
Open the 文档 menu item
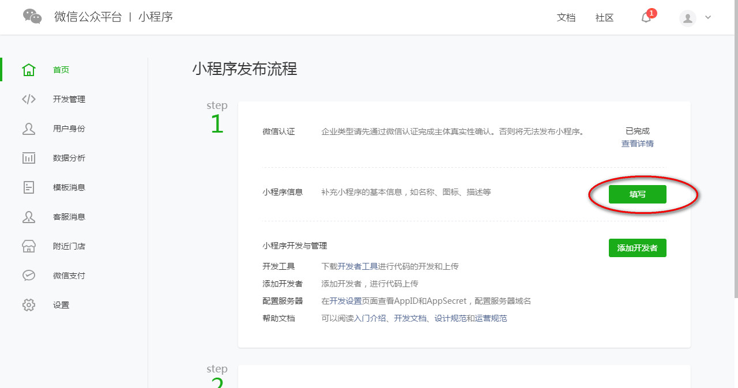pos(566,18)
